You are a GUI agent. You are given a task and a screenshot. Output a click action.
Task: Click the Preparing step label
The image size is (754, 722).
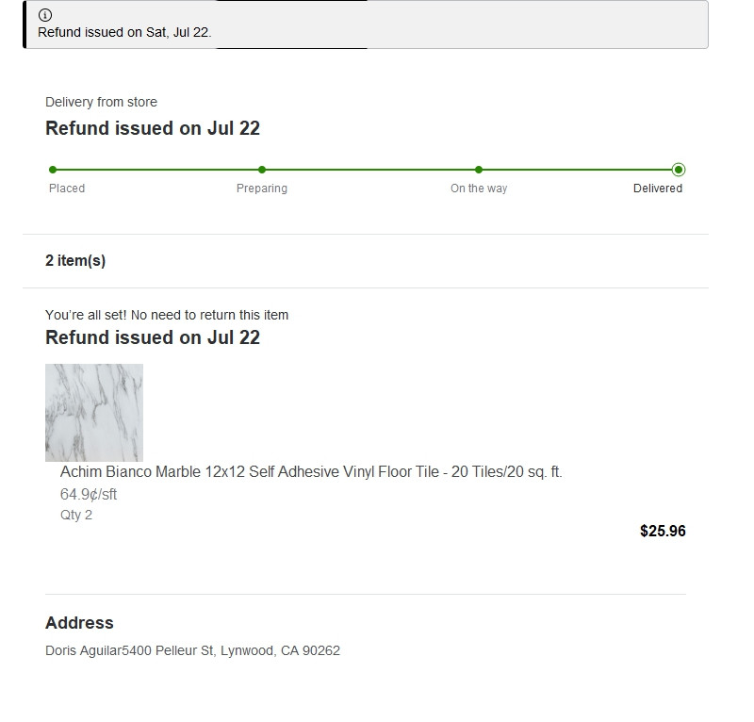tap(262, 189)
